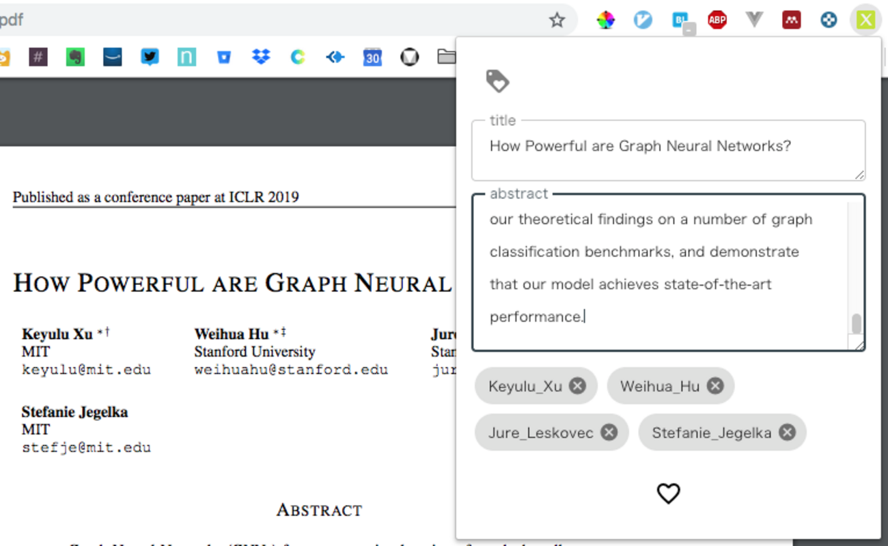Open the Dropbox bookmark

point(261,57)
